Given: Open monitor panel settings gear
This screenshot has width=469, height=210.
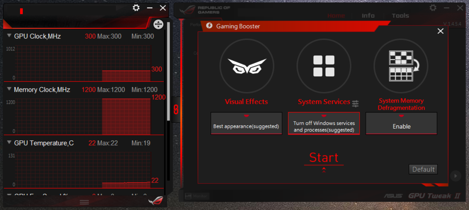Looking at the screenshot, I should coord(136,8).
